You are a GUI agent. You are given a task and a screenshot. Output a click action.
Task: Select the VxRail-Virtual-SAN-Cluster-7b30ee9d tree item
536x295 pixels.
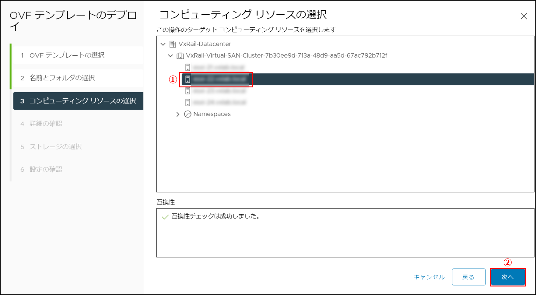286,56
